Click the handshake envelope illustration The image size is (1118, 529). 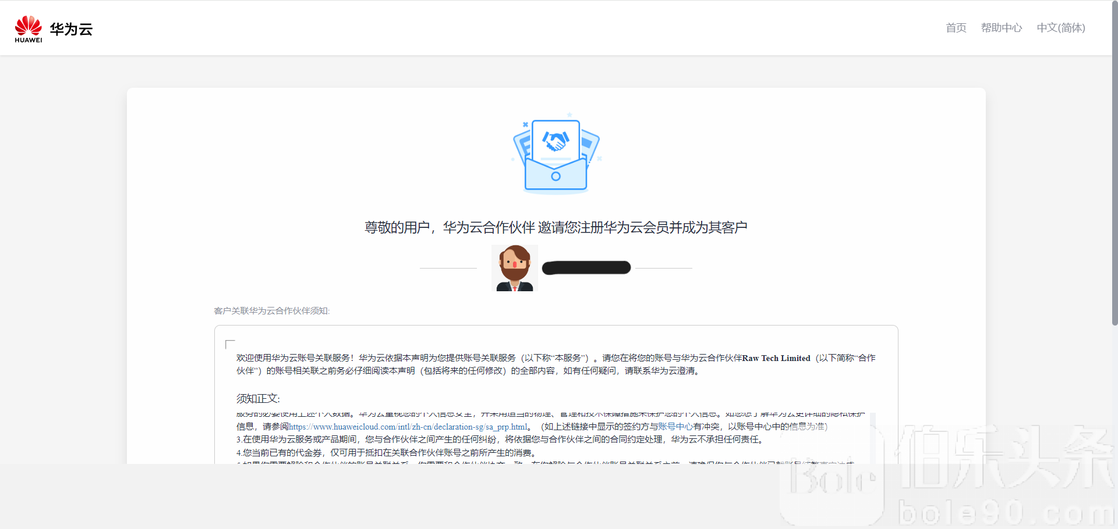[x=556, y=155]
